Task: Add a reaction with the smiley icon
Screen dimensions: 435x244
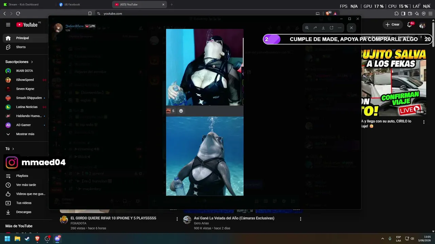Action: tap(181, 111)
